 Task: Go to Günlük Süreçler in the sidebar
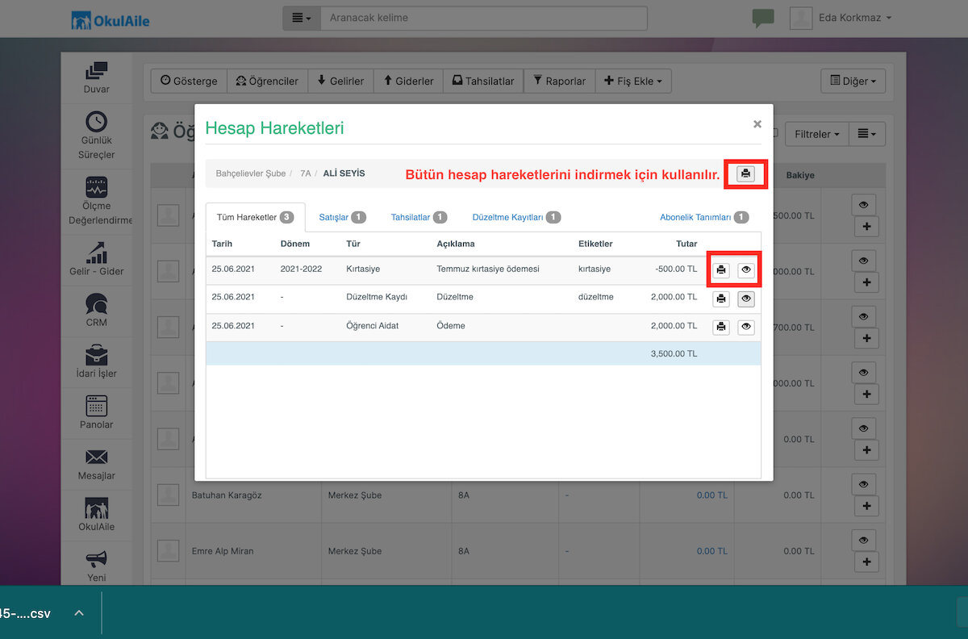coord(97,135)
